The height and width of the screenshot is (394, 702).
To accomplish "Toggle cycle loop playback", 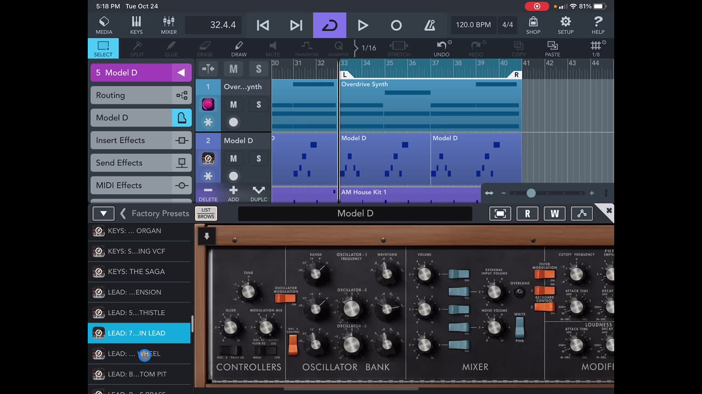I will [330, 25].
